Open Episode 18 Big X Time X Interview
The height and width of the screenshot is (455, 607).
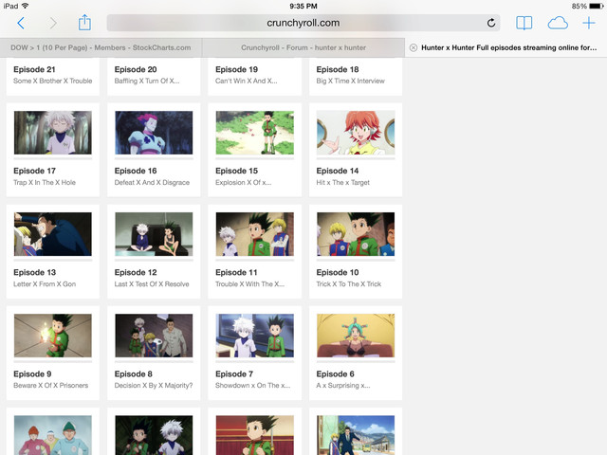pyautogui.click(x=356, y=75)
